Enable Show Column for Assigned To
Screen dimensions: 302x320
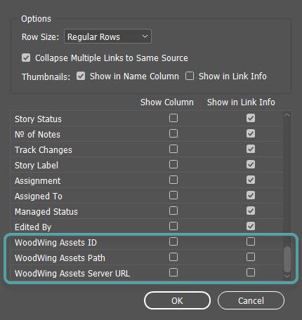(173, 195)
